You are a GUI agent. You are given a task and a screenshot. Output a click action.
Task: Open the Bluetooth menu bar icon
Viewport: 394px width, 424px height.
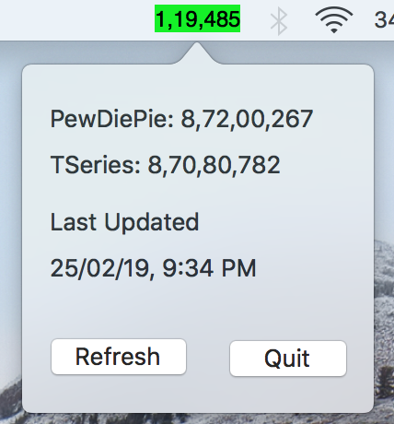(279, 20)
